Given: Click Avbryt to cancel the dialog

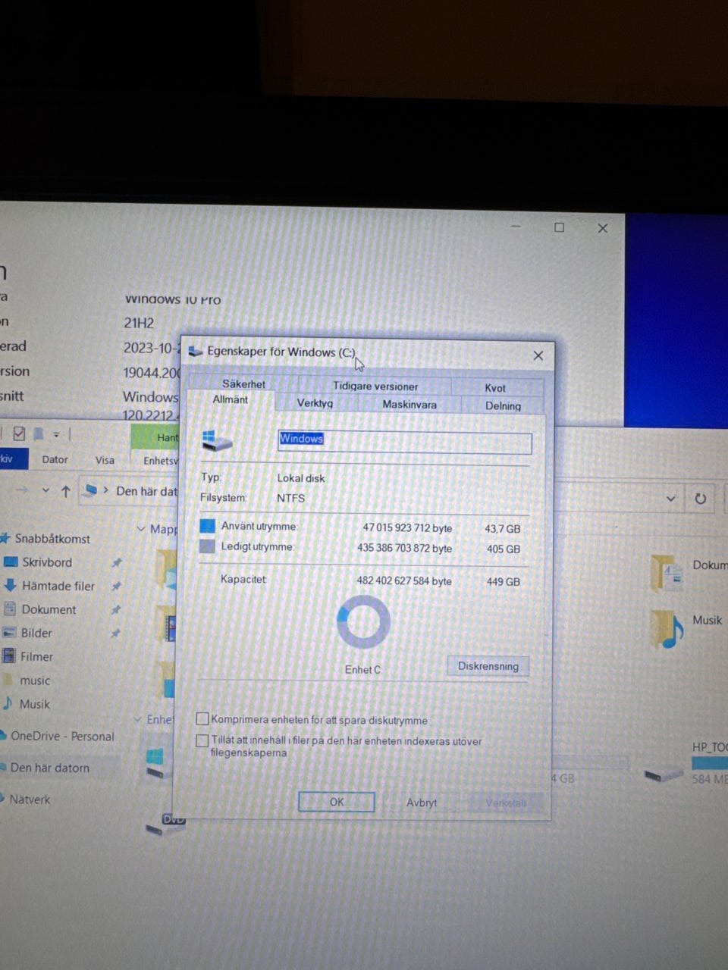Looking at the screenshot, I should 422,803.
